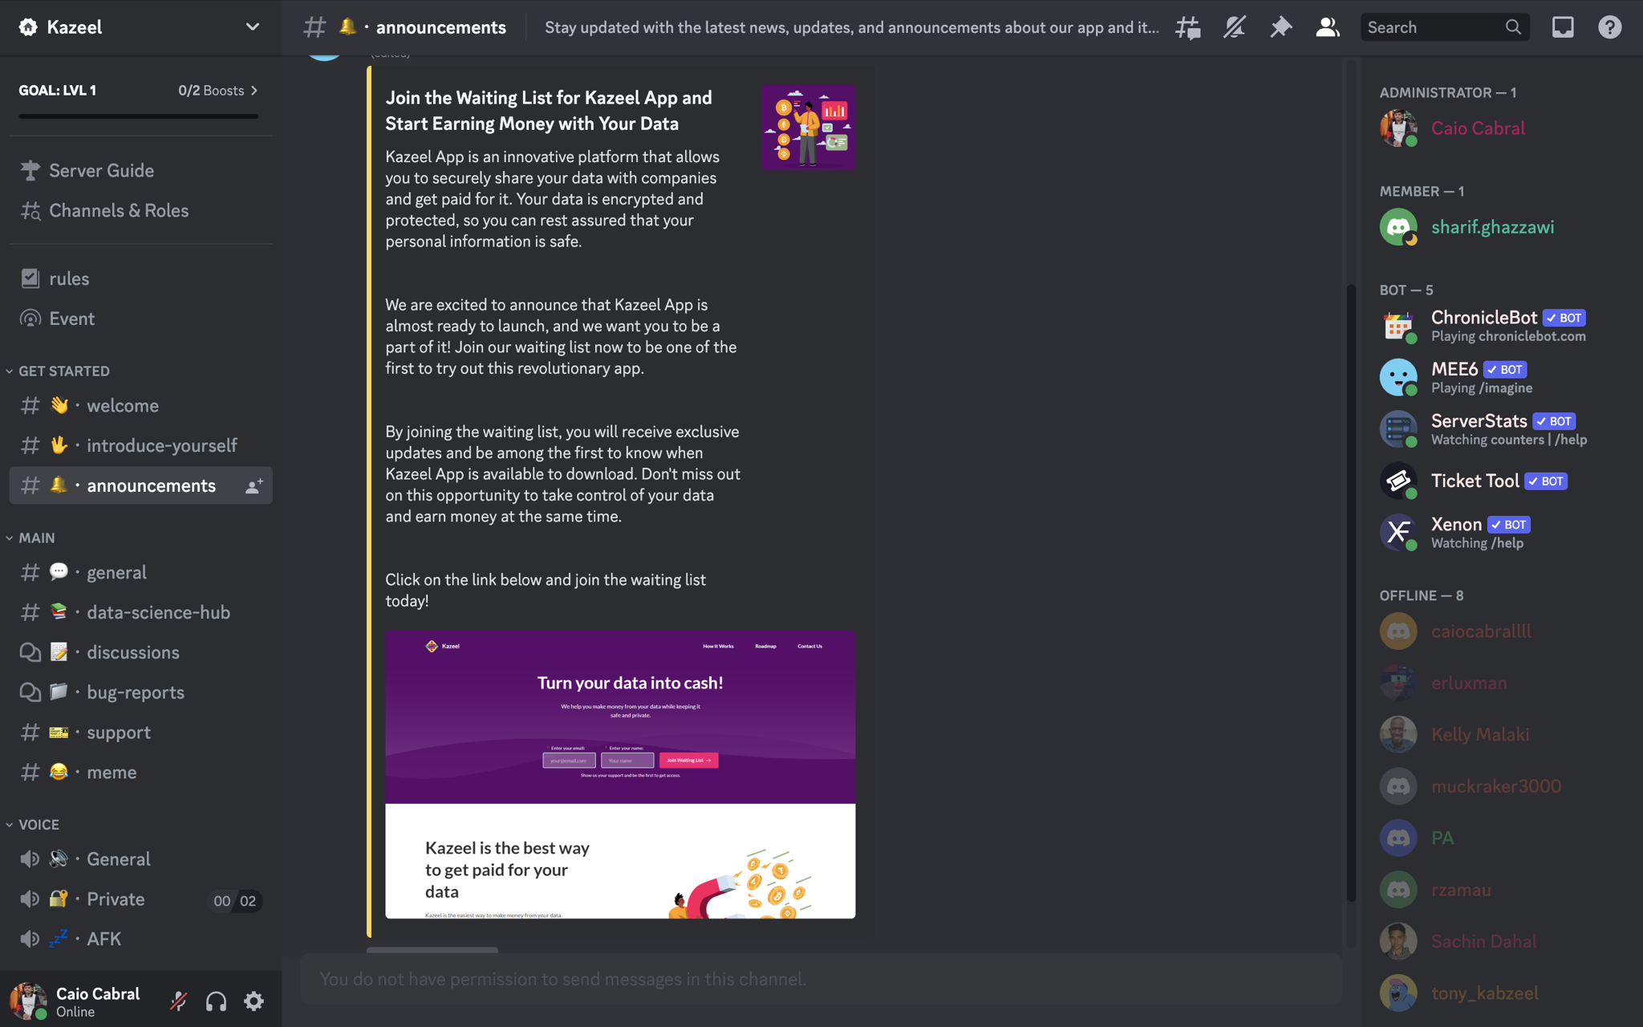1643x1027 pixels.
Task: Click the hashtag search icon
Action: click(x=1187, y=27)
